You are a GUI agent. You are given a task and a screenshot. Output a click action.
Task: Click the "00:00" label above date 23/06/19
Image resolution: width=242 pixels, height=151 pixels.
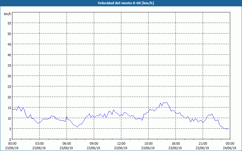[x=12, y=144]
